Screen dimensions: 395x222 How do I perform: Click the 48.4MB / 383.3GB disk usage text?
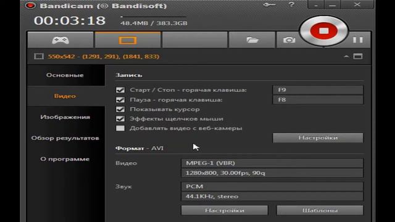coord(154,23)
